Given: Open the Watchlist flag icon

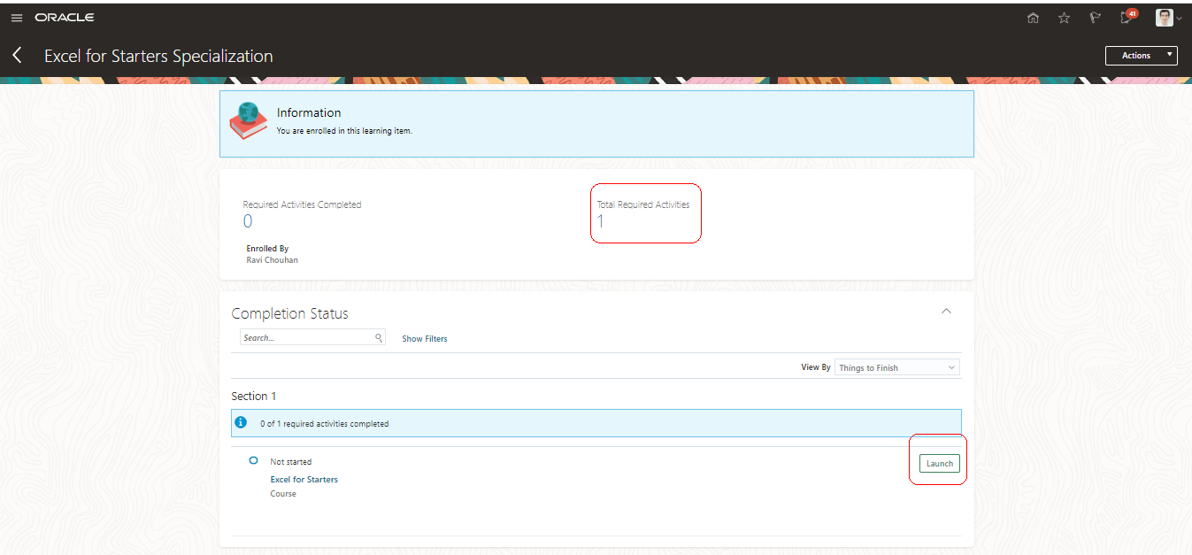Looking at the screenshot, I should point(1095,18).
